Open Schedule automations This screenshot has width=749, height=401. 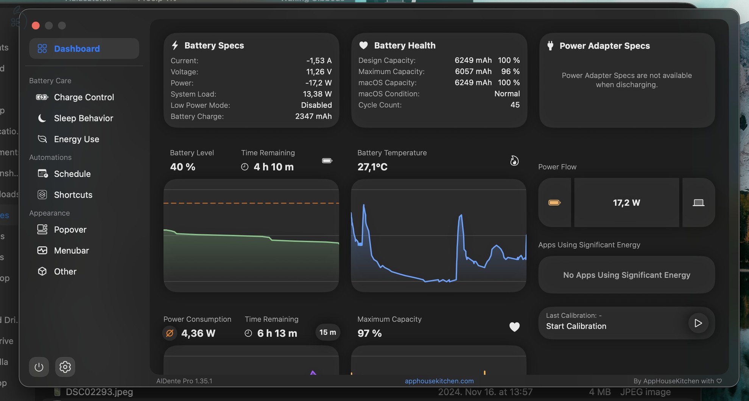click(72, 174)
